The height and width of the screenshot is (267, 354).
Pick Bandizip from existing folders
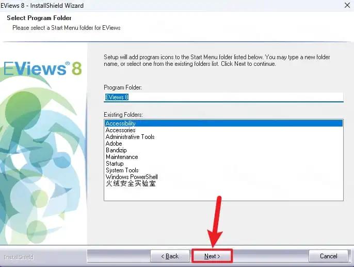(x=223, y=150)
